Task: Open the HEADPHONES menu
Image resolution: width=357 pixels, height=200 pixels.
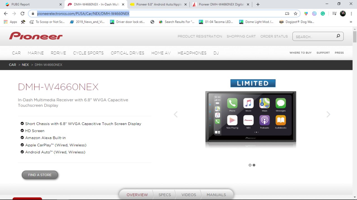Action: [192, 53]
